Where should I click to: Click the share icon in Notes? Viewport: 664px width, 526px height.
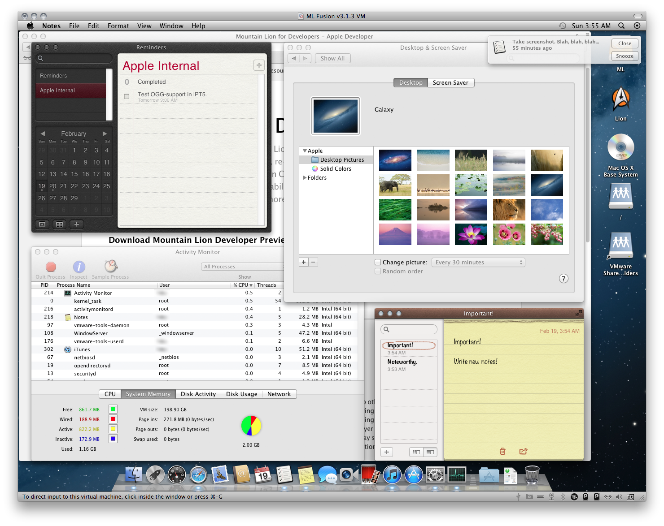click(x=523, y=451)
